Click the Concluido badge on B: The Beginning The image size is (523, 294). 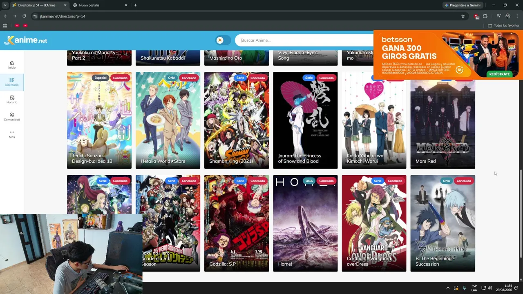(x=464, y=181)
